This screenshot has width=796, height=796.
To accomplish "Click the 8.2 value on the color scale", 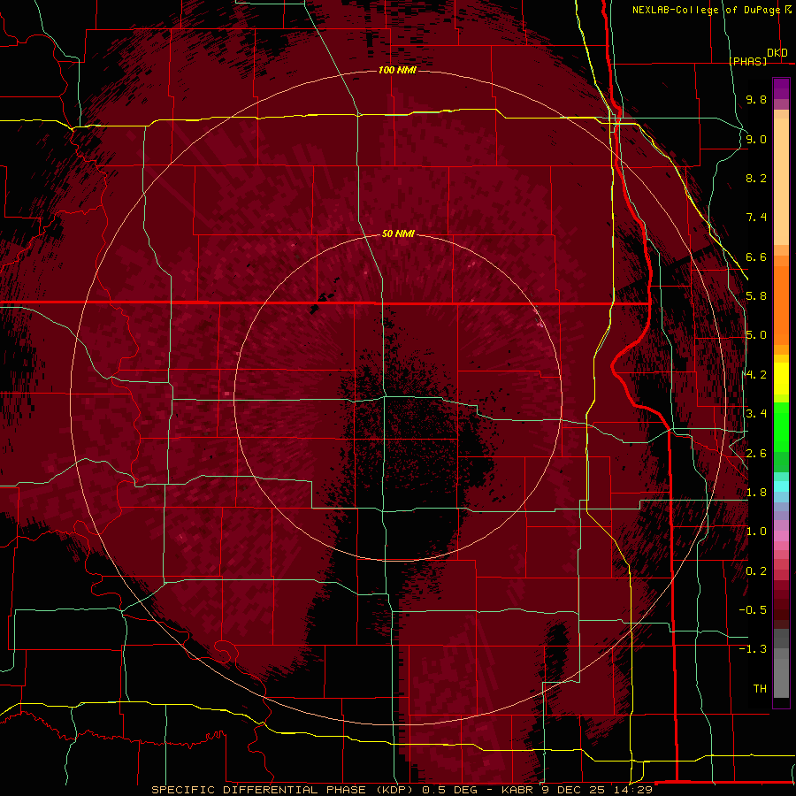I will (x=756, y=178).
